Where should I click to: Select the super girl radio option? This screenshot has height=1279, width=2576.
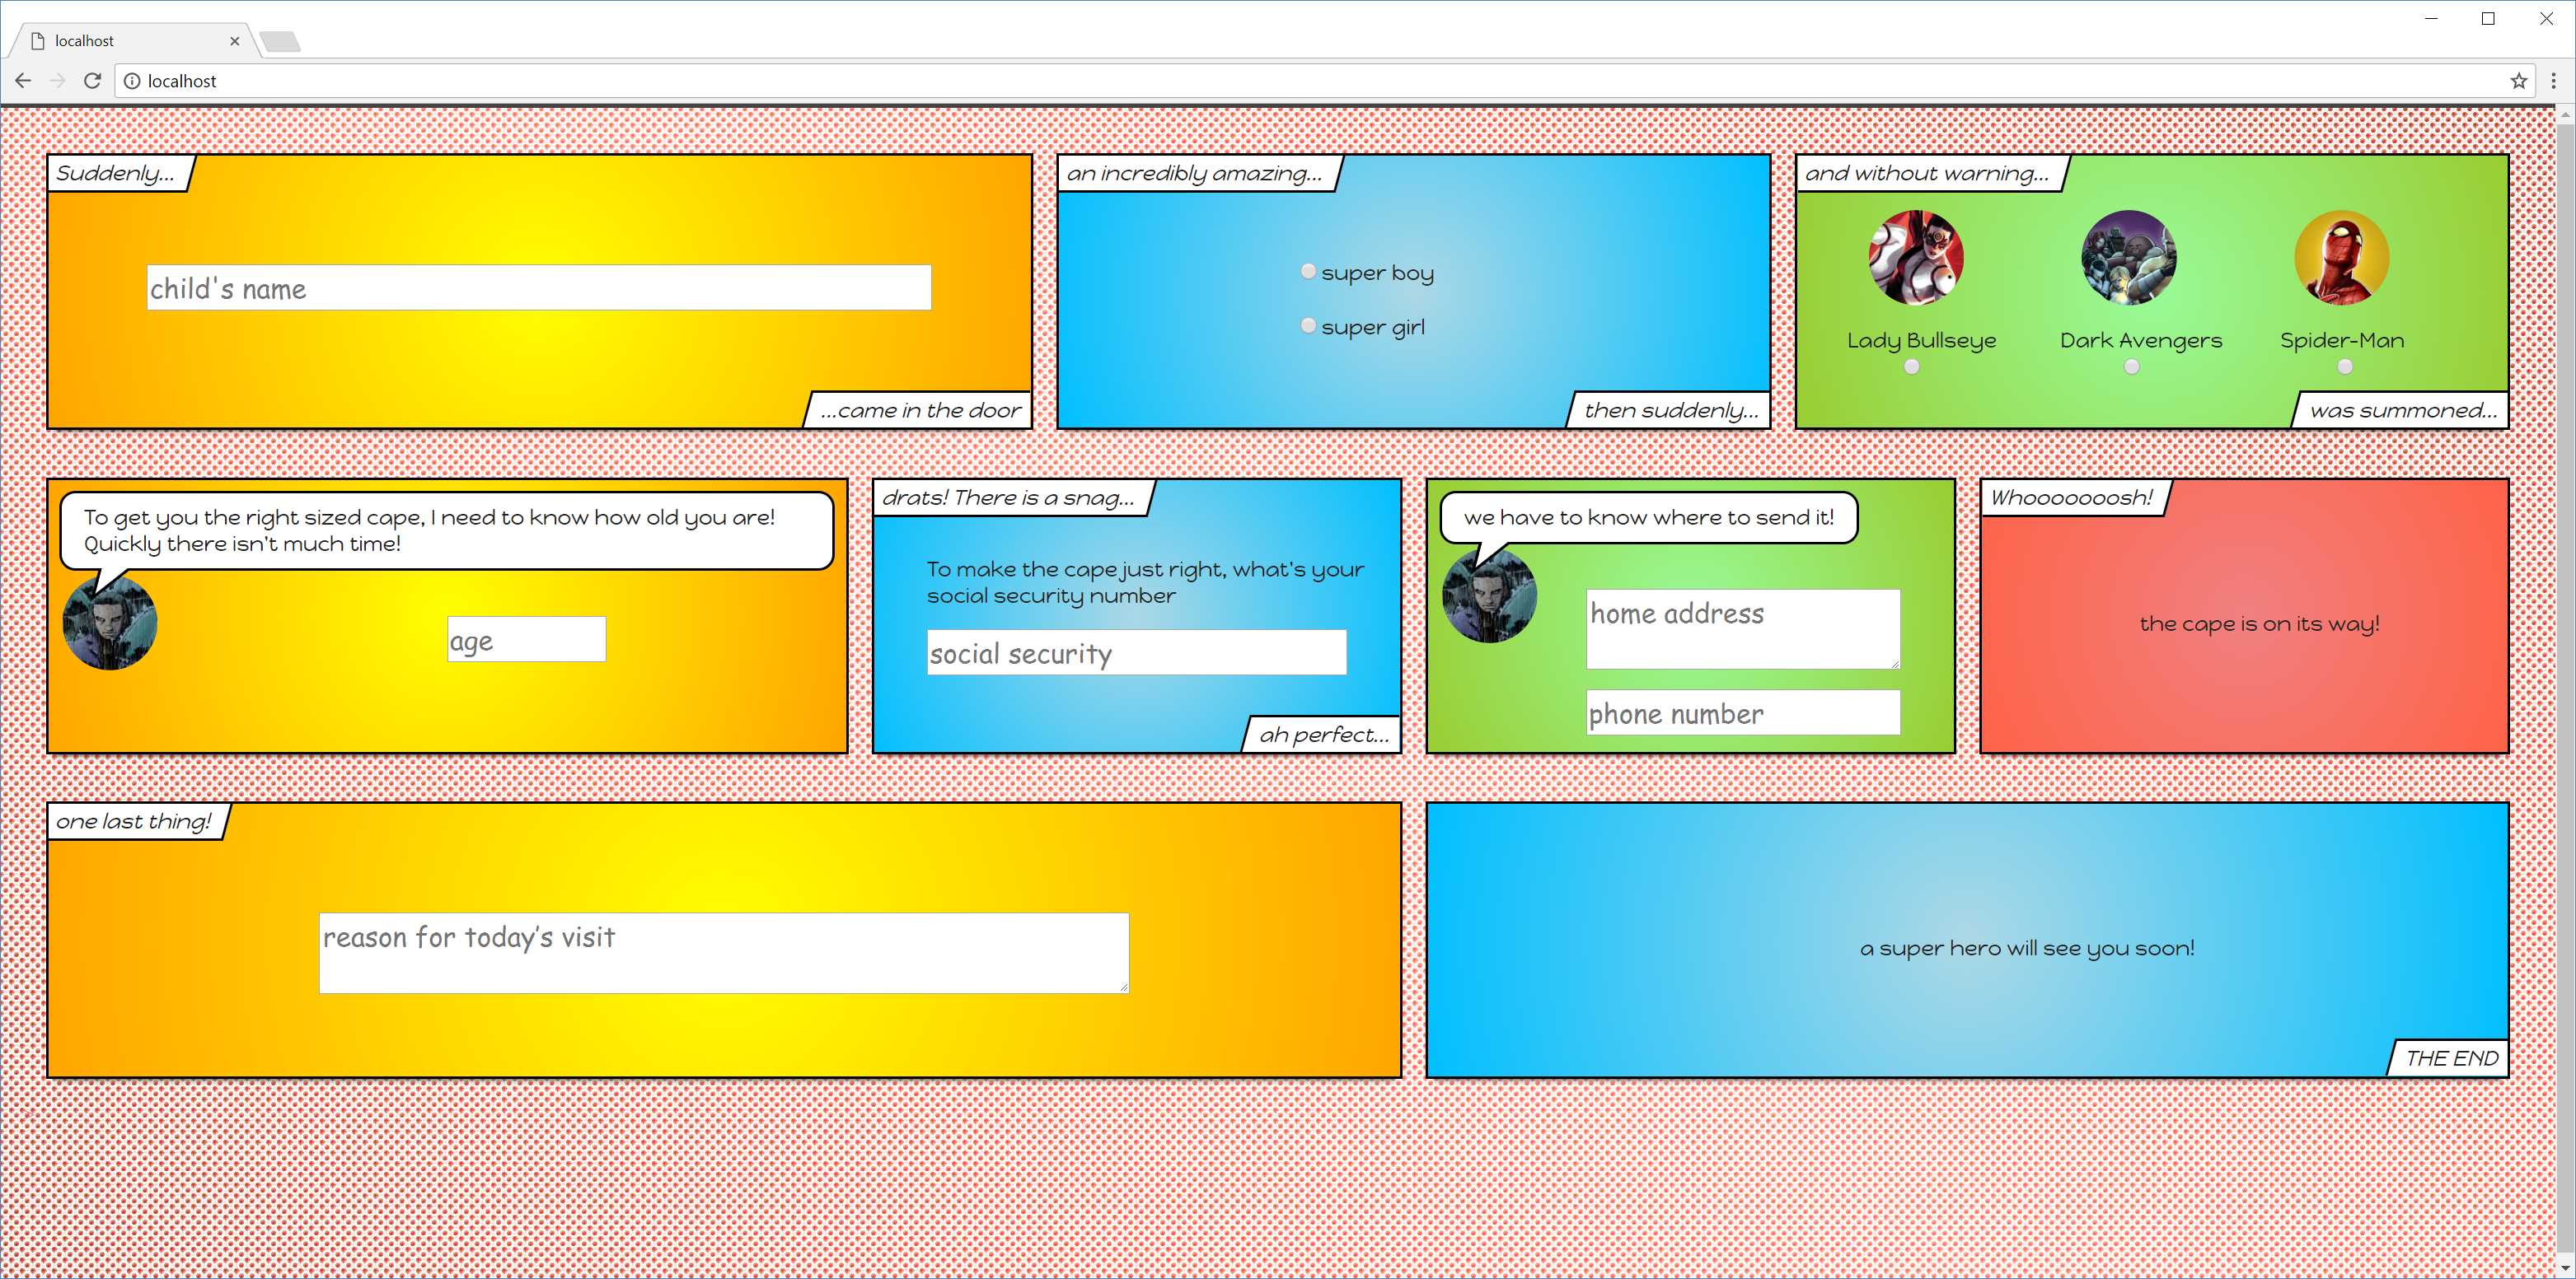pos(1308,326)
